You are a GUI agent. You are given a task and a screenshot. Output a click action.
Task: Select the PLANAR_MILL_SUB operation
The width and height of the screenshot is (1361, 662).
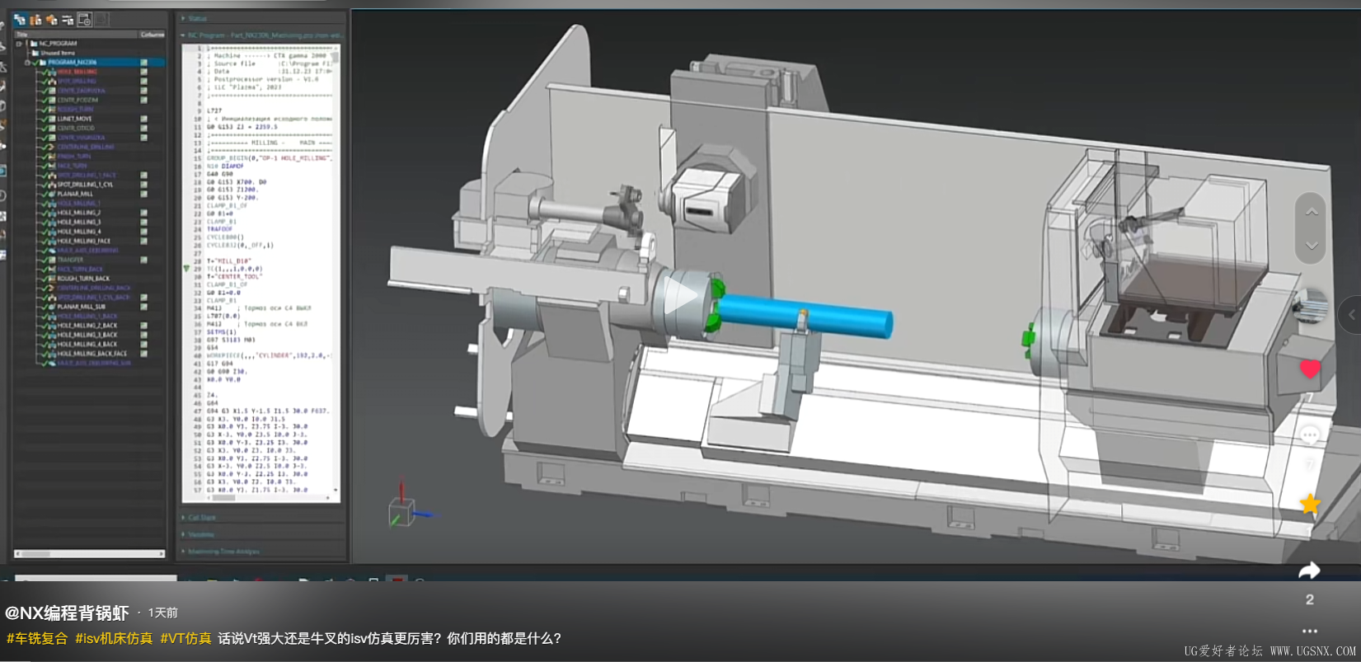click(x=81, y=307)
